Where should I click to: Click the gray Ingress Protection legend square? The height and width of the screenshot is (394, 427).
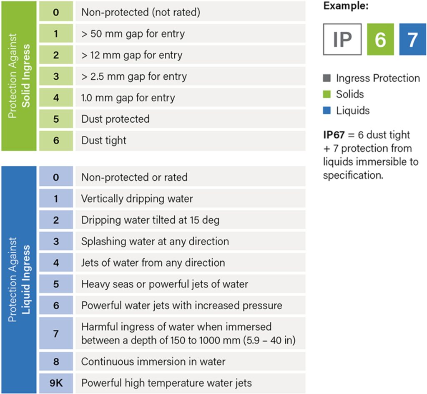click(327, 78)
